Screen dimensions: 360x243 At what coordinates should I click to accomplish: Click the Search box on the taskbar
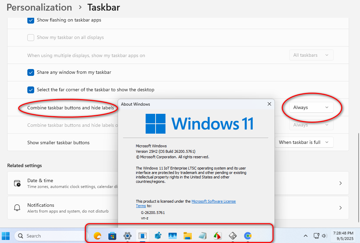51,236
